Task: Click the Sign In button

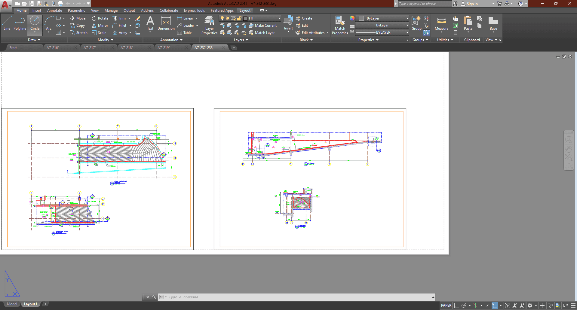Action: click(x=472, y=4)
